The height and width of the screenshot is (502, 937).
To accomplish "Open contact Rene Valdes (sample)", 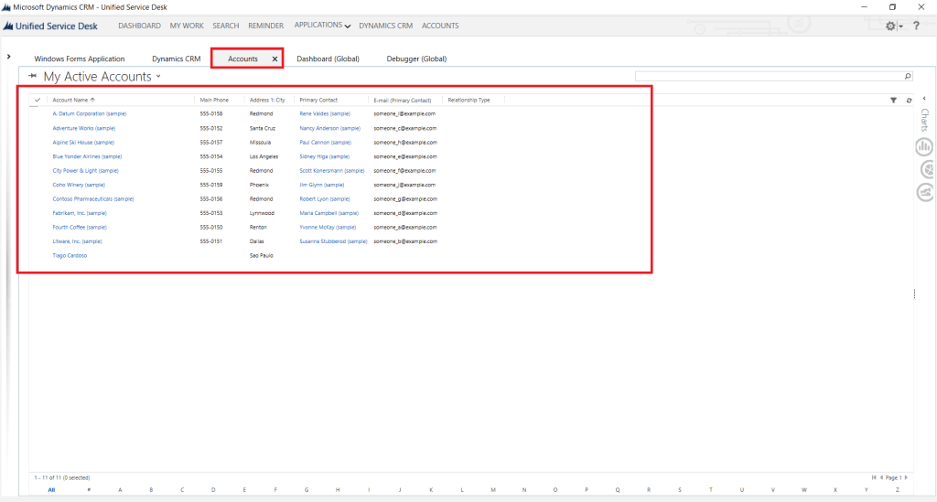I will [325, 113].
